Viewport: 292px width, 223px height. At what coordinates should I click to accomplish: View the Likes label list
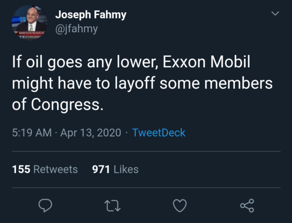[x=126, y=169]
